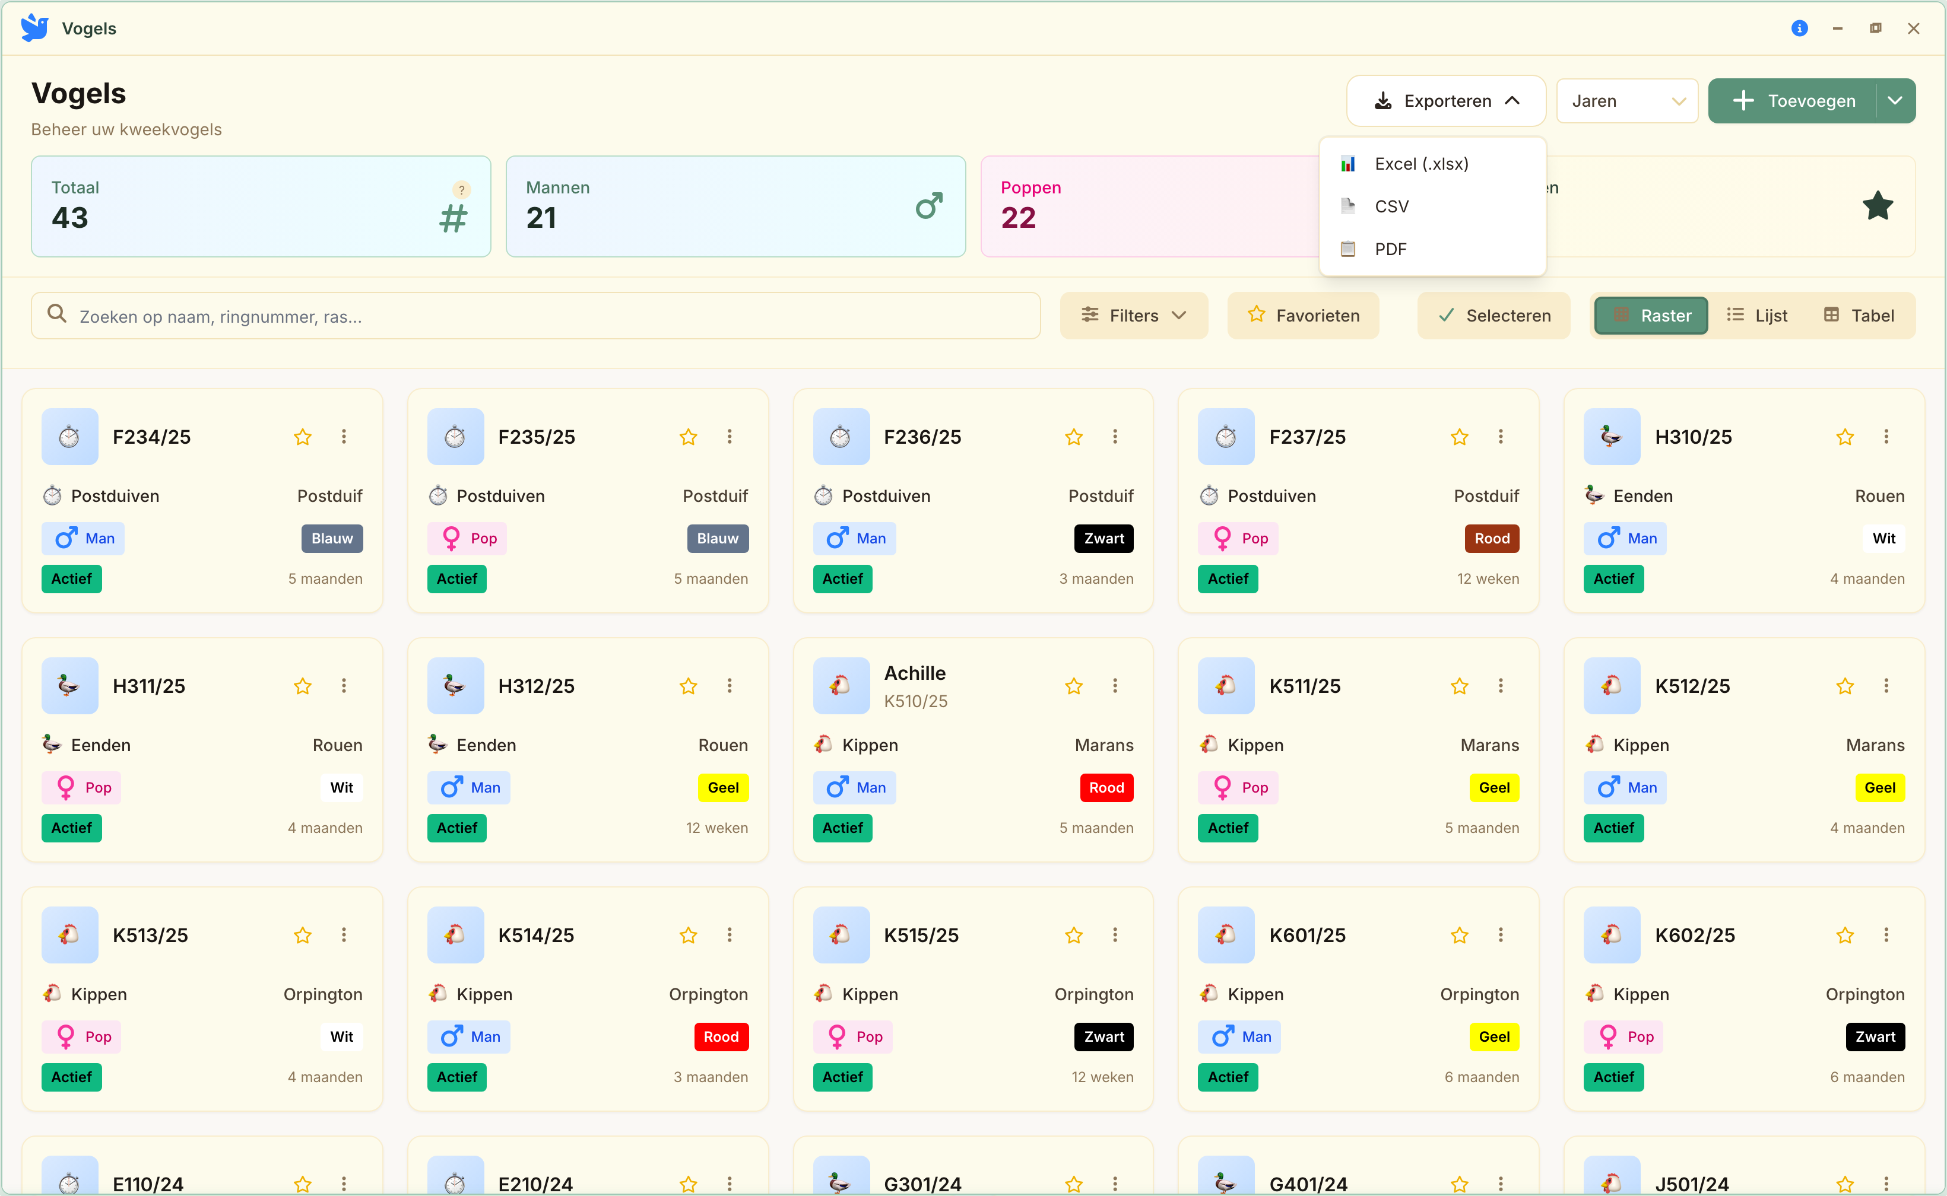Click the chicken avatar icon of K511/25
Viewport: 1947px width, 1196px height.
[1226, 686]
